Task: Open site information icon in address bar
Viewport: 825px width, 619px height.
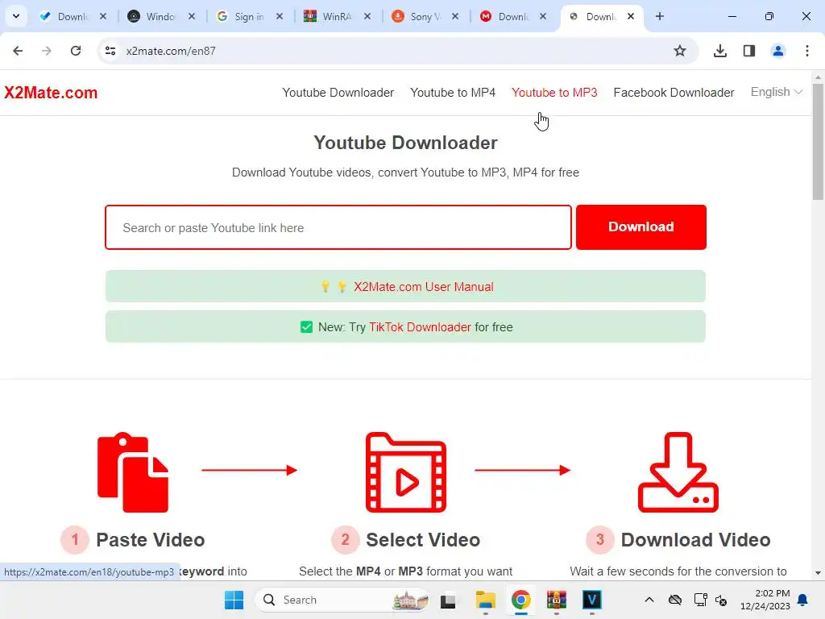Action: click(110, 51)
